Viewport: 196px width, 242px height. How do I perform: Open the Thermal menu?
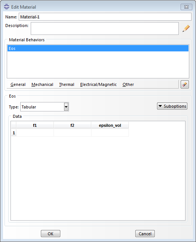tap(67, 84)
